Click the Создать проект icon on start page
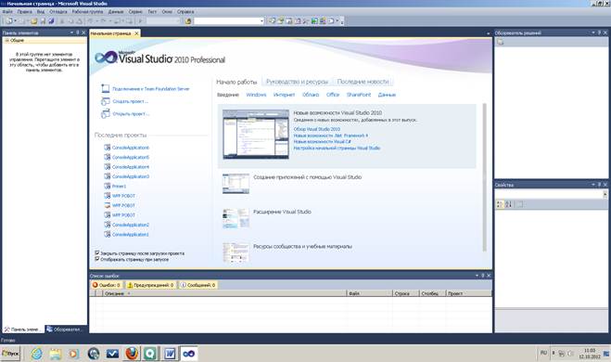The height and width of the screenshot is (362, 611). point(105,101)
